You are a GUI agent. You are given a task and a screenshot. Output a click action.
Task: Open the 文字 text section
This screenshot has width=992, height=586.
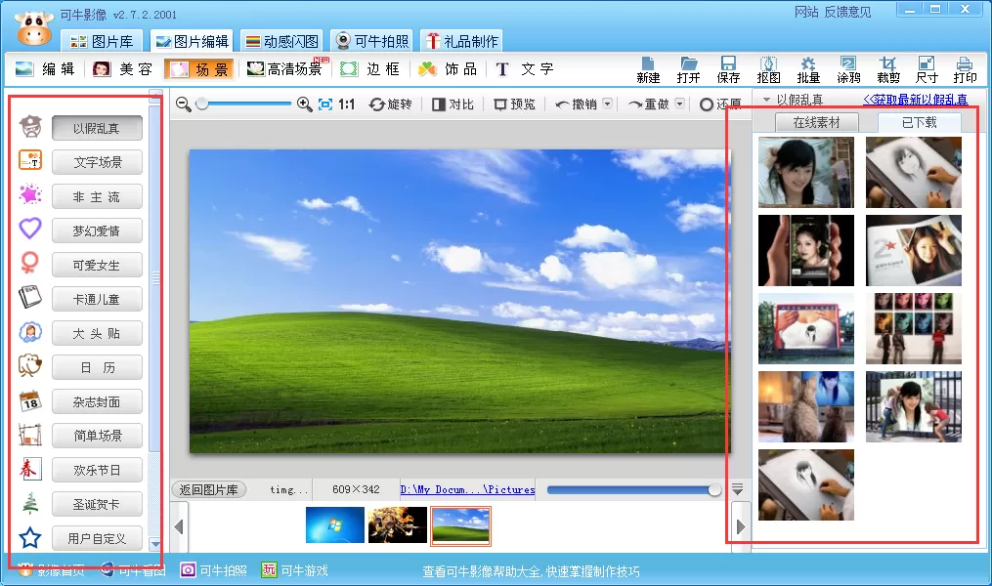coord(525,69)
